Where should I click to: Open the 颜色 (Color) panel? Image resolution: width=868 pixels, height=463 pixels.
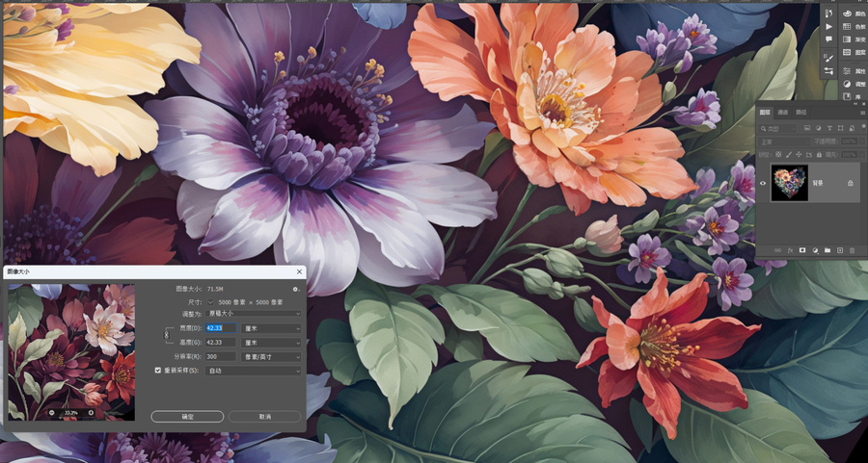pos(854,13)
